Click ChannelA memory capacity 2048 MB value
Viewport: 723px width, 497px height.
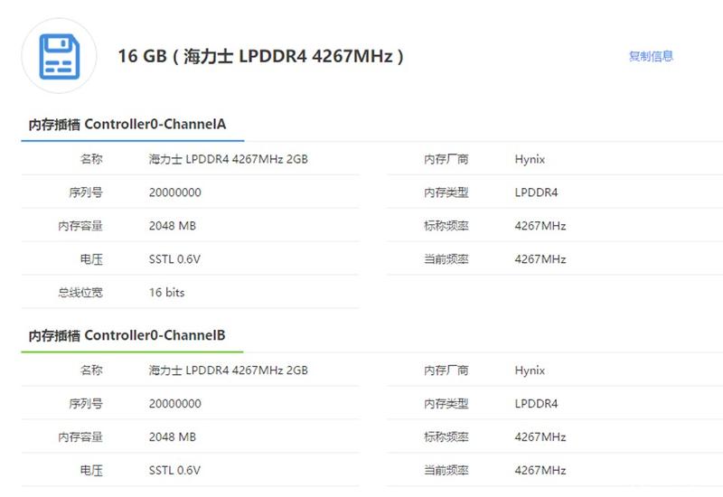click(x=173, y=225)
